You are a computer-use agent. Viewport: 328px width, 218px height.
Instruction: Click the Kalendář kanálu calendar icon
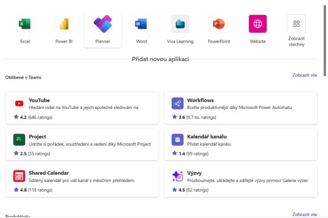177,140
